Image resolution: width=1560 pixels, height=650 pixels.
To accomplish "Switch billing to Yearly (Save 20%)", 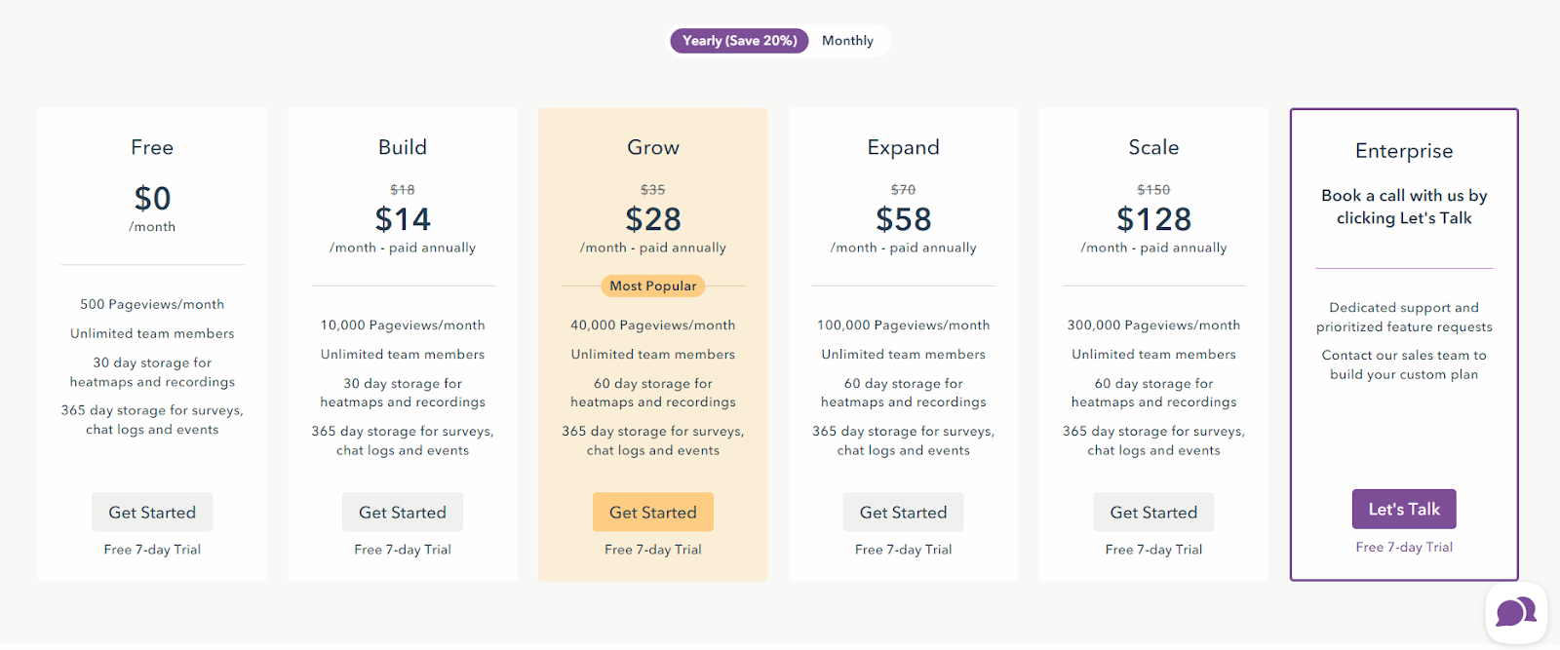I will [x=740, y=41].
